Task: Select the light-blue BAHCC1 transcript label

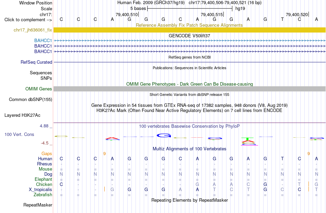Action: (43, 40)
